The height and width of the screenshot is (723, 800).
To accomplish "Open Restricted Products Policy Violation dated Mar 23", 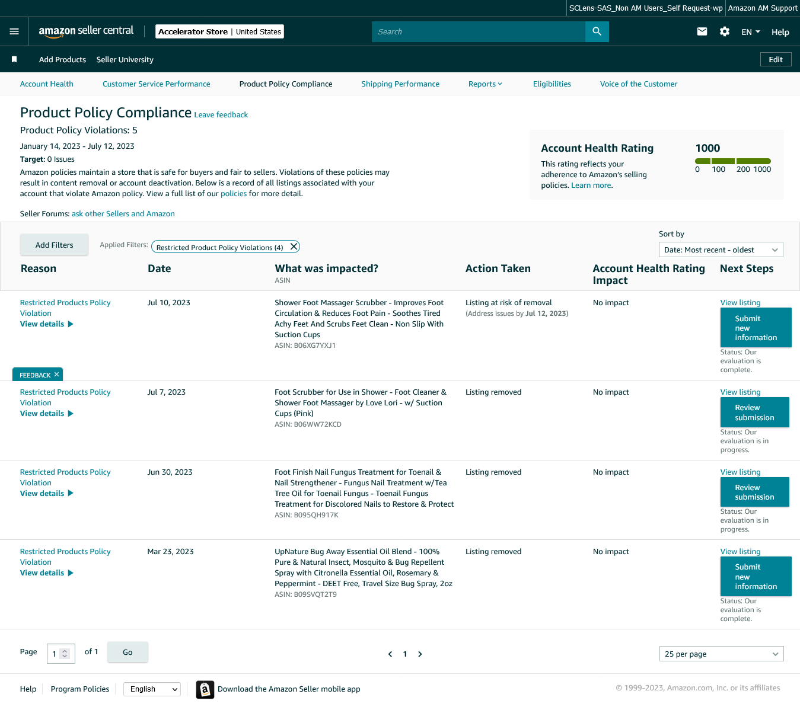I will tap(65, 557).
